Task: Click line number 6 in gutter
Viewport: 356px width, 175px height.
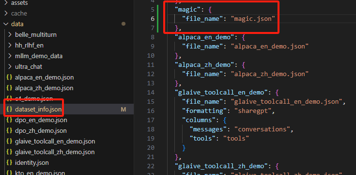Action: pos(153,18)
